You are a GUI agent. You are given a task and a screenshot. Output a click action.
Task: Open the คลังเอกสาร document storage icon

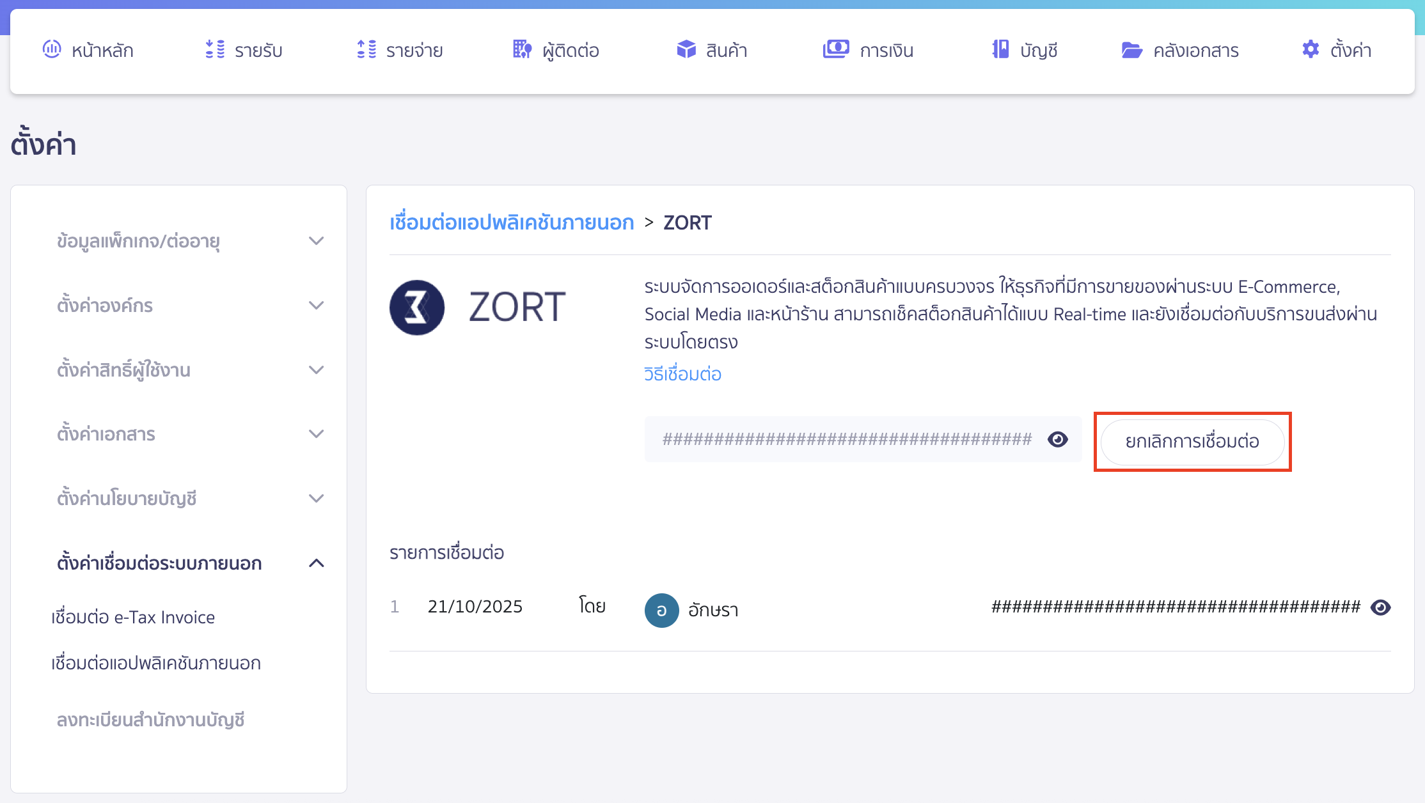coord(1132,49)
